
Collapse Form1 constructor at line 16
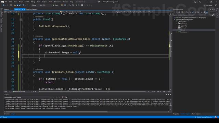point(21,19)
